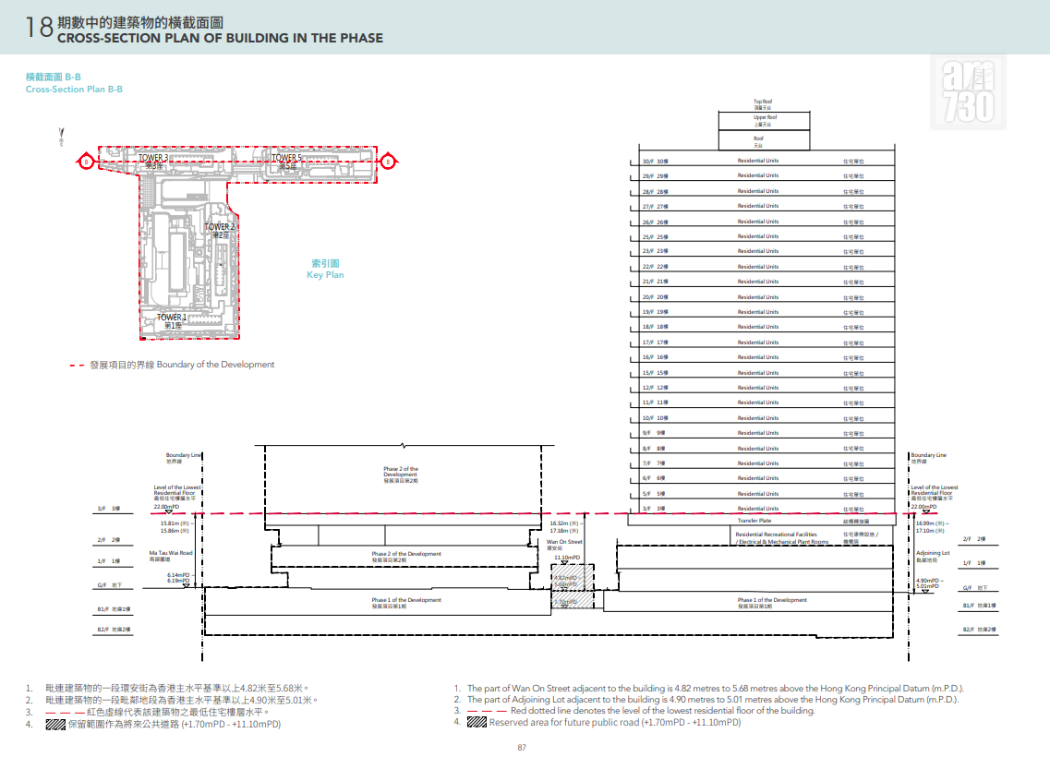1050x757 pixels.
Task: Click page number 87
Action: coord(522,747)
